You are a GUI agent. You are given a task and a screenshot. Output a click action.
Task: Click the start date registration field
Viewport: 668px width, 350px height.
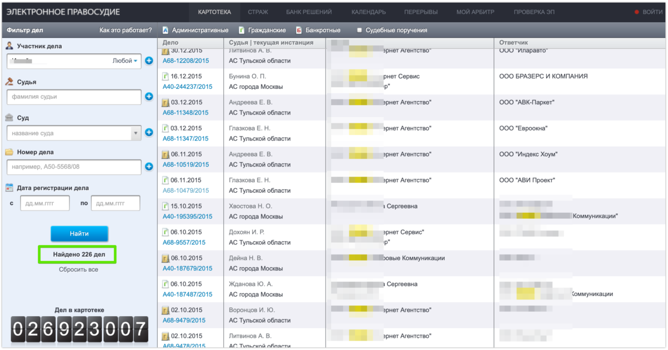[x=45, y=203]
